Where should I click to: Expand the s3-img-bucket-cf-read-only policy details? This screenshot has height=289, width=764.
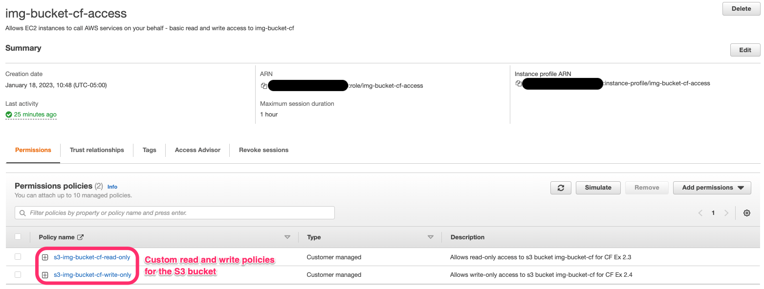[45, 257]
